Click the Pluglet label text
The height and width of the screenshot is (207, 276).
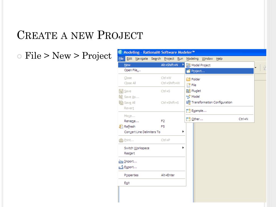pos(196,91)
